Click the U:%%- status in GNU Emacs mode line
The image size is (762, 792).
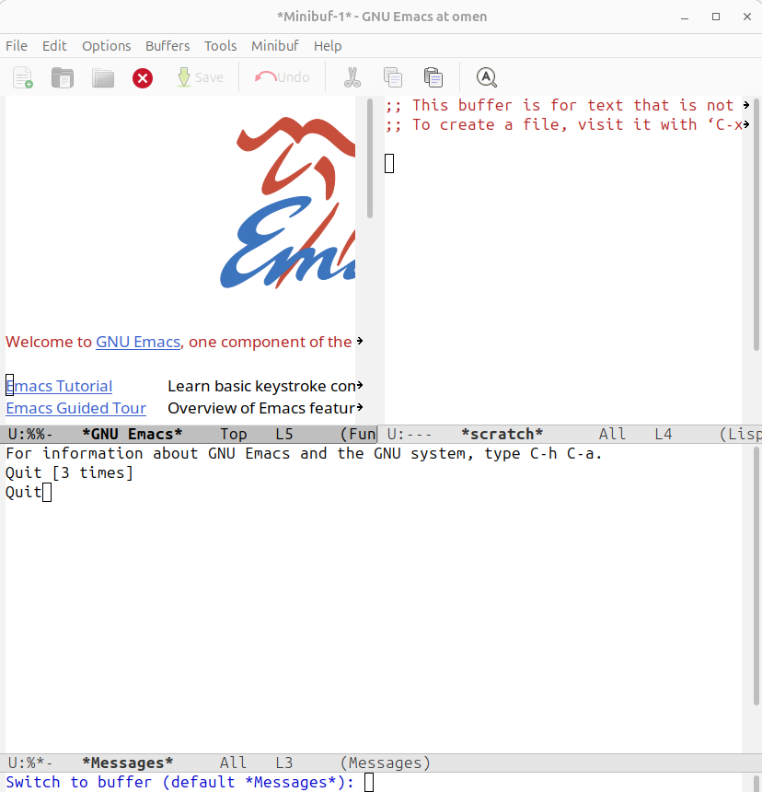[30, 434]
